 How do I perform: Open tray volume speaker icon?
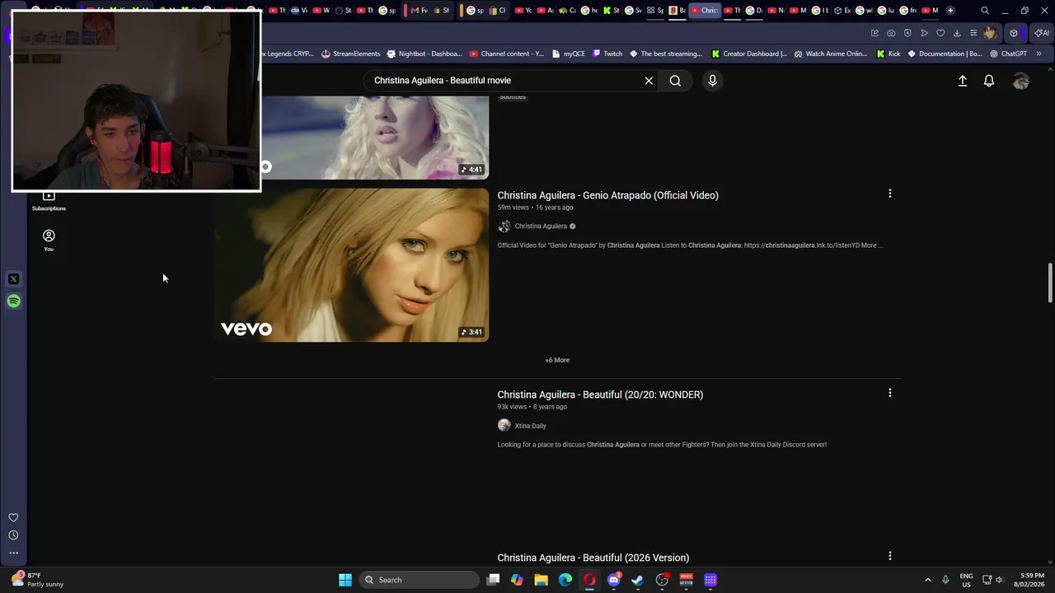pos(999,580)
